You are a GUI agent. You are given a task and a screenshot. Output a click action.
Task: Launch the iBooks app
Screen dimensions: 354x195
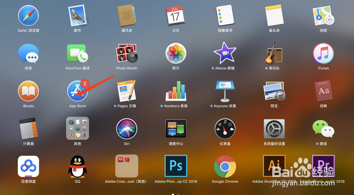(28, 91)
